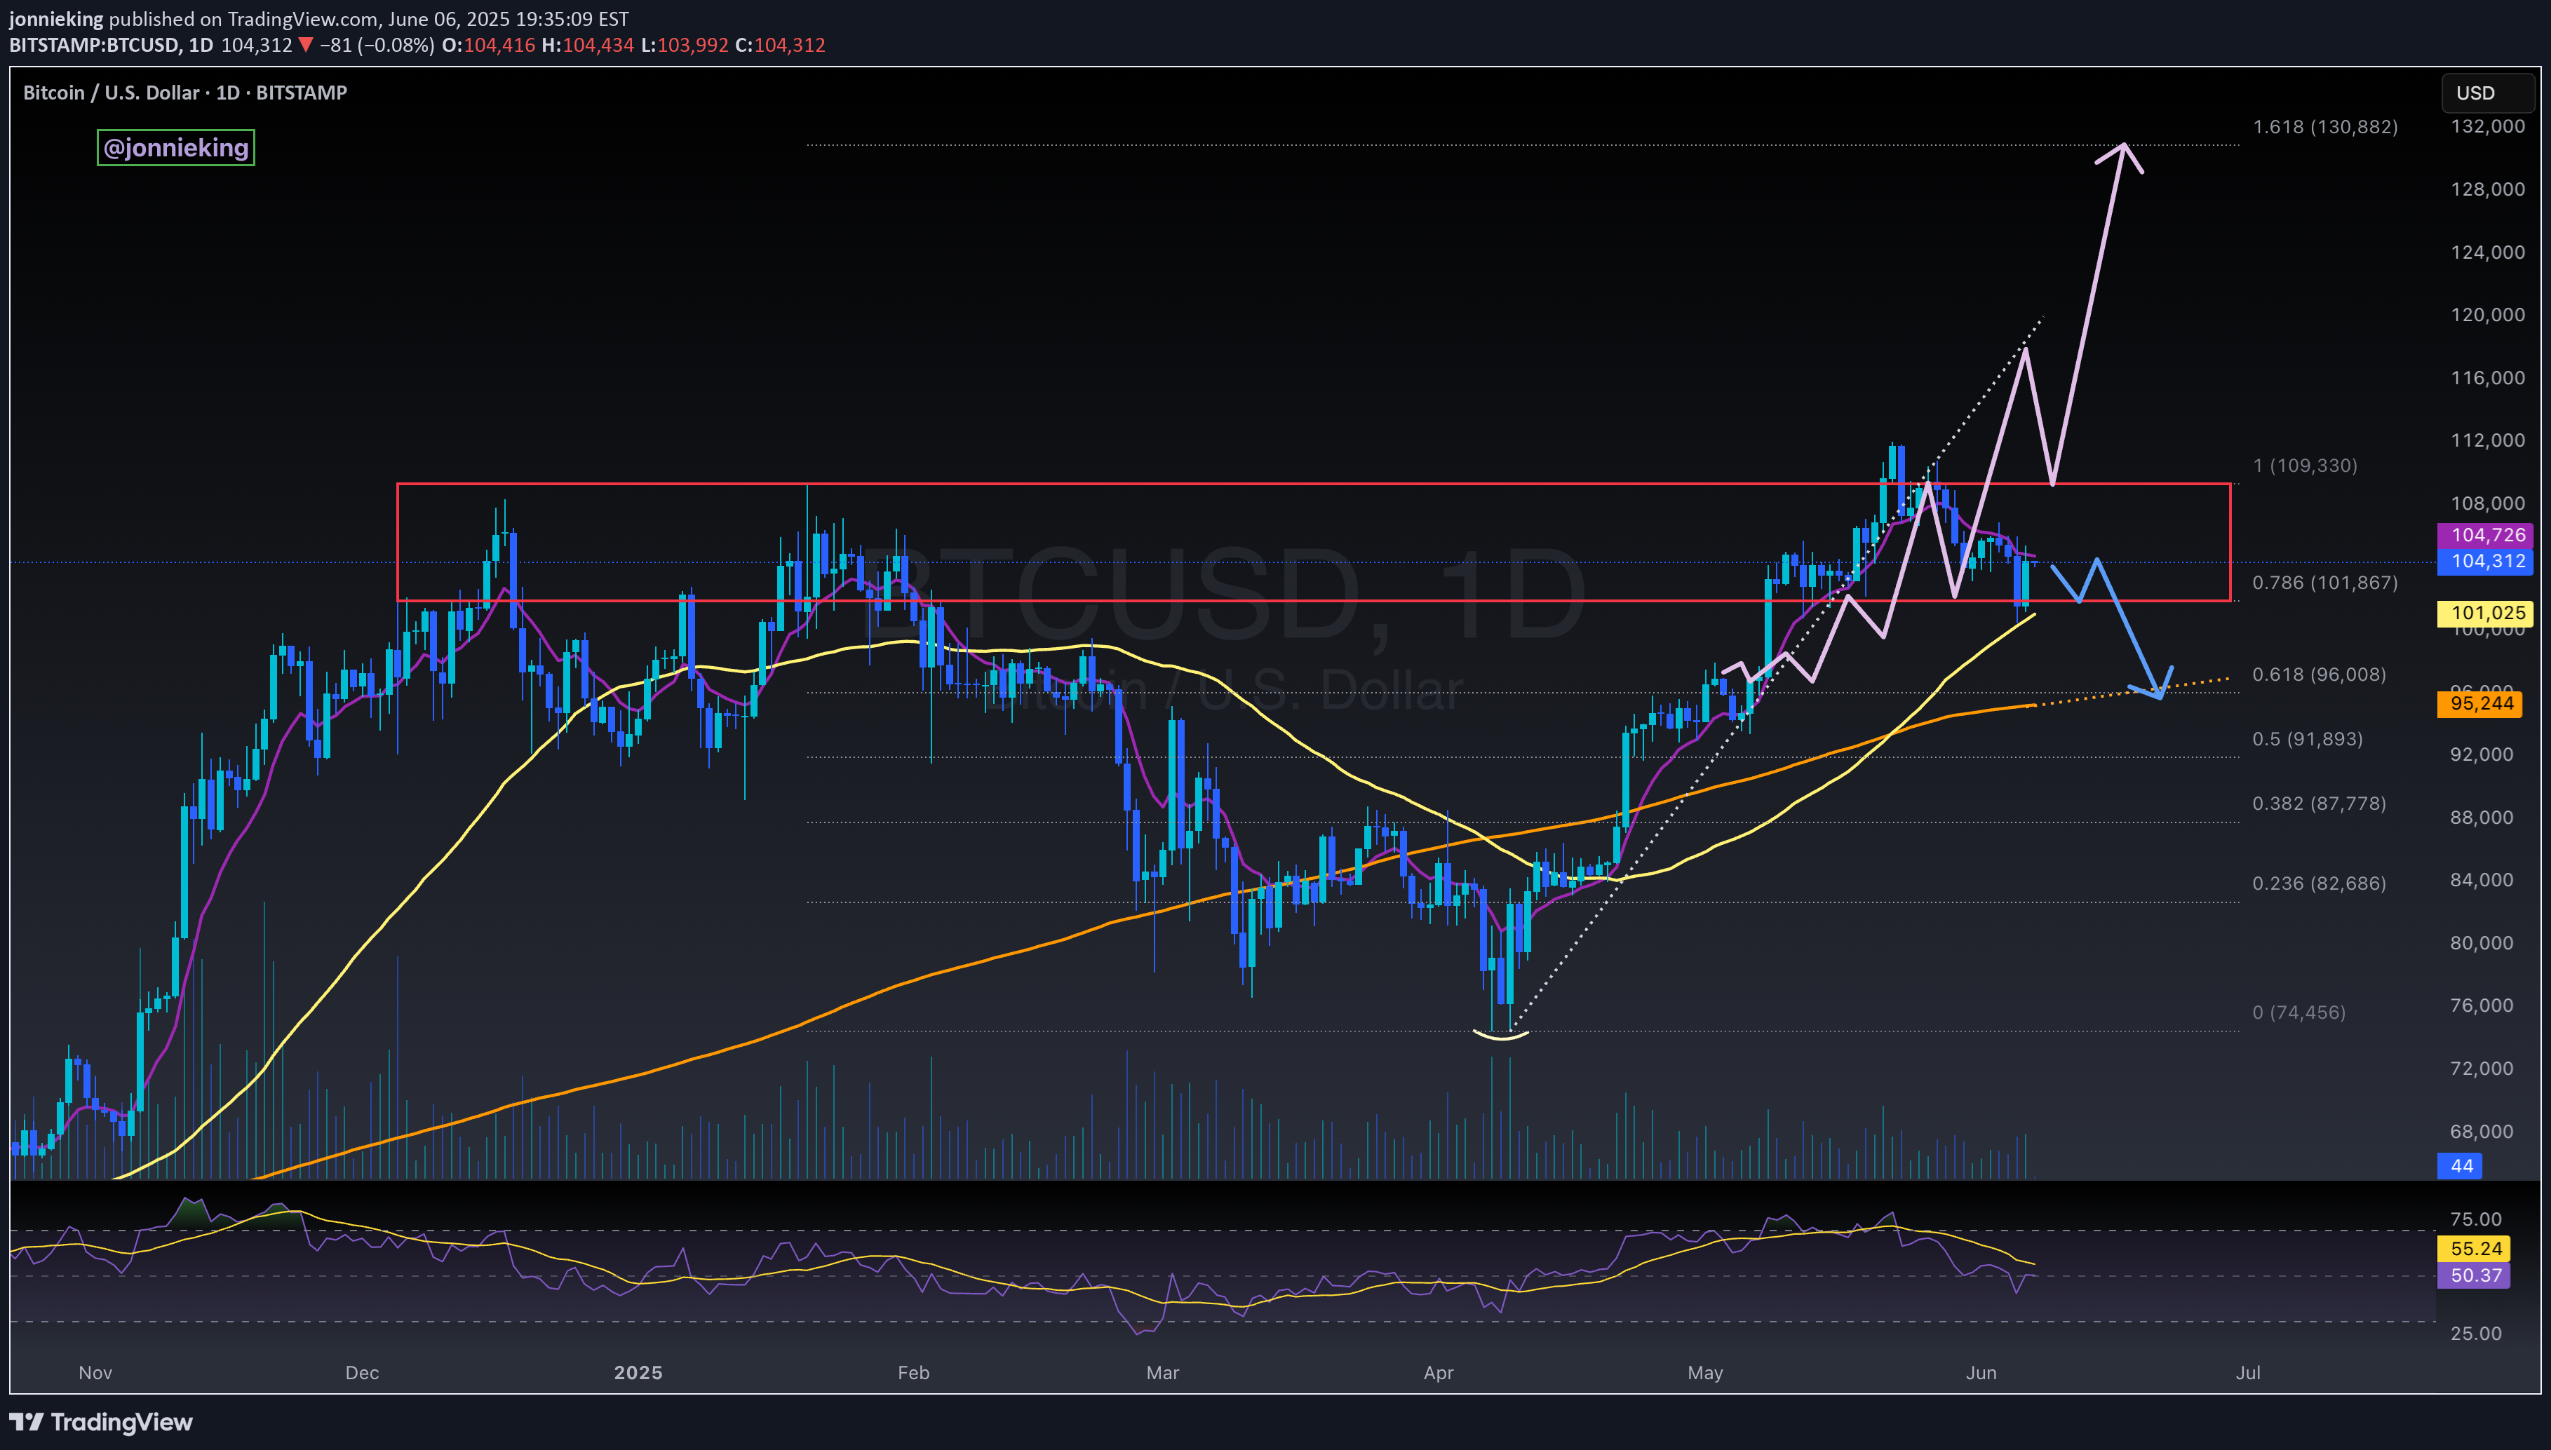Click 25.00 on the RSI axis
The height and width of the screenshot is (1450, 2551).
2475,1332
